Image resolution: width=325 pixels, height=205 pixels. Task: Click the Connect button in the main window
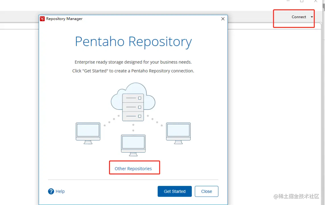tap(299, 17)
